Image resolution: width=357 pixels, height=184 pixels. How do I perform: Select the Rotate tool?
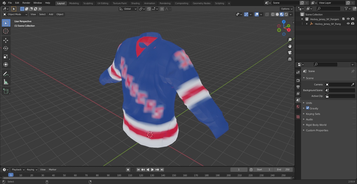6,48
